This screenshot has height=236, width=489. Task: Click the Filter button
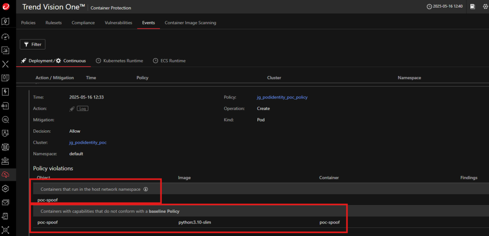pos(32,44)
